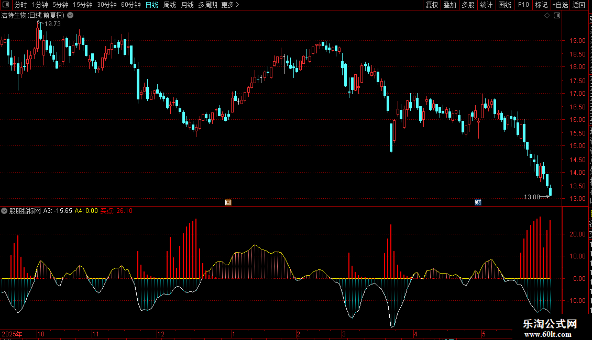Viewport: 592px width, 340px height.
Task: Click the 19.73 high price label
Action: (52, 24)
